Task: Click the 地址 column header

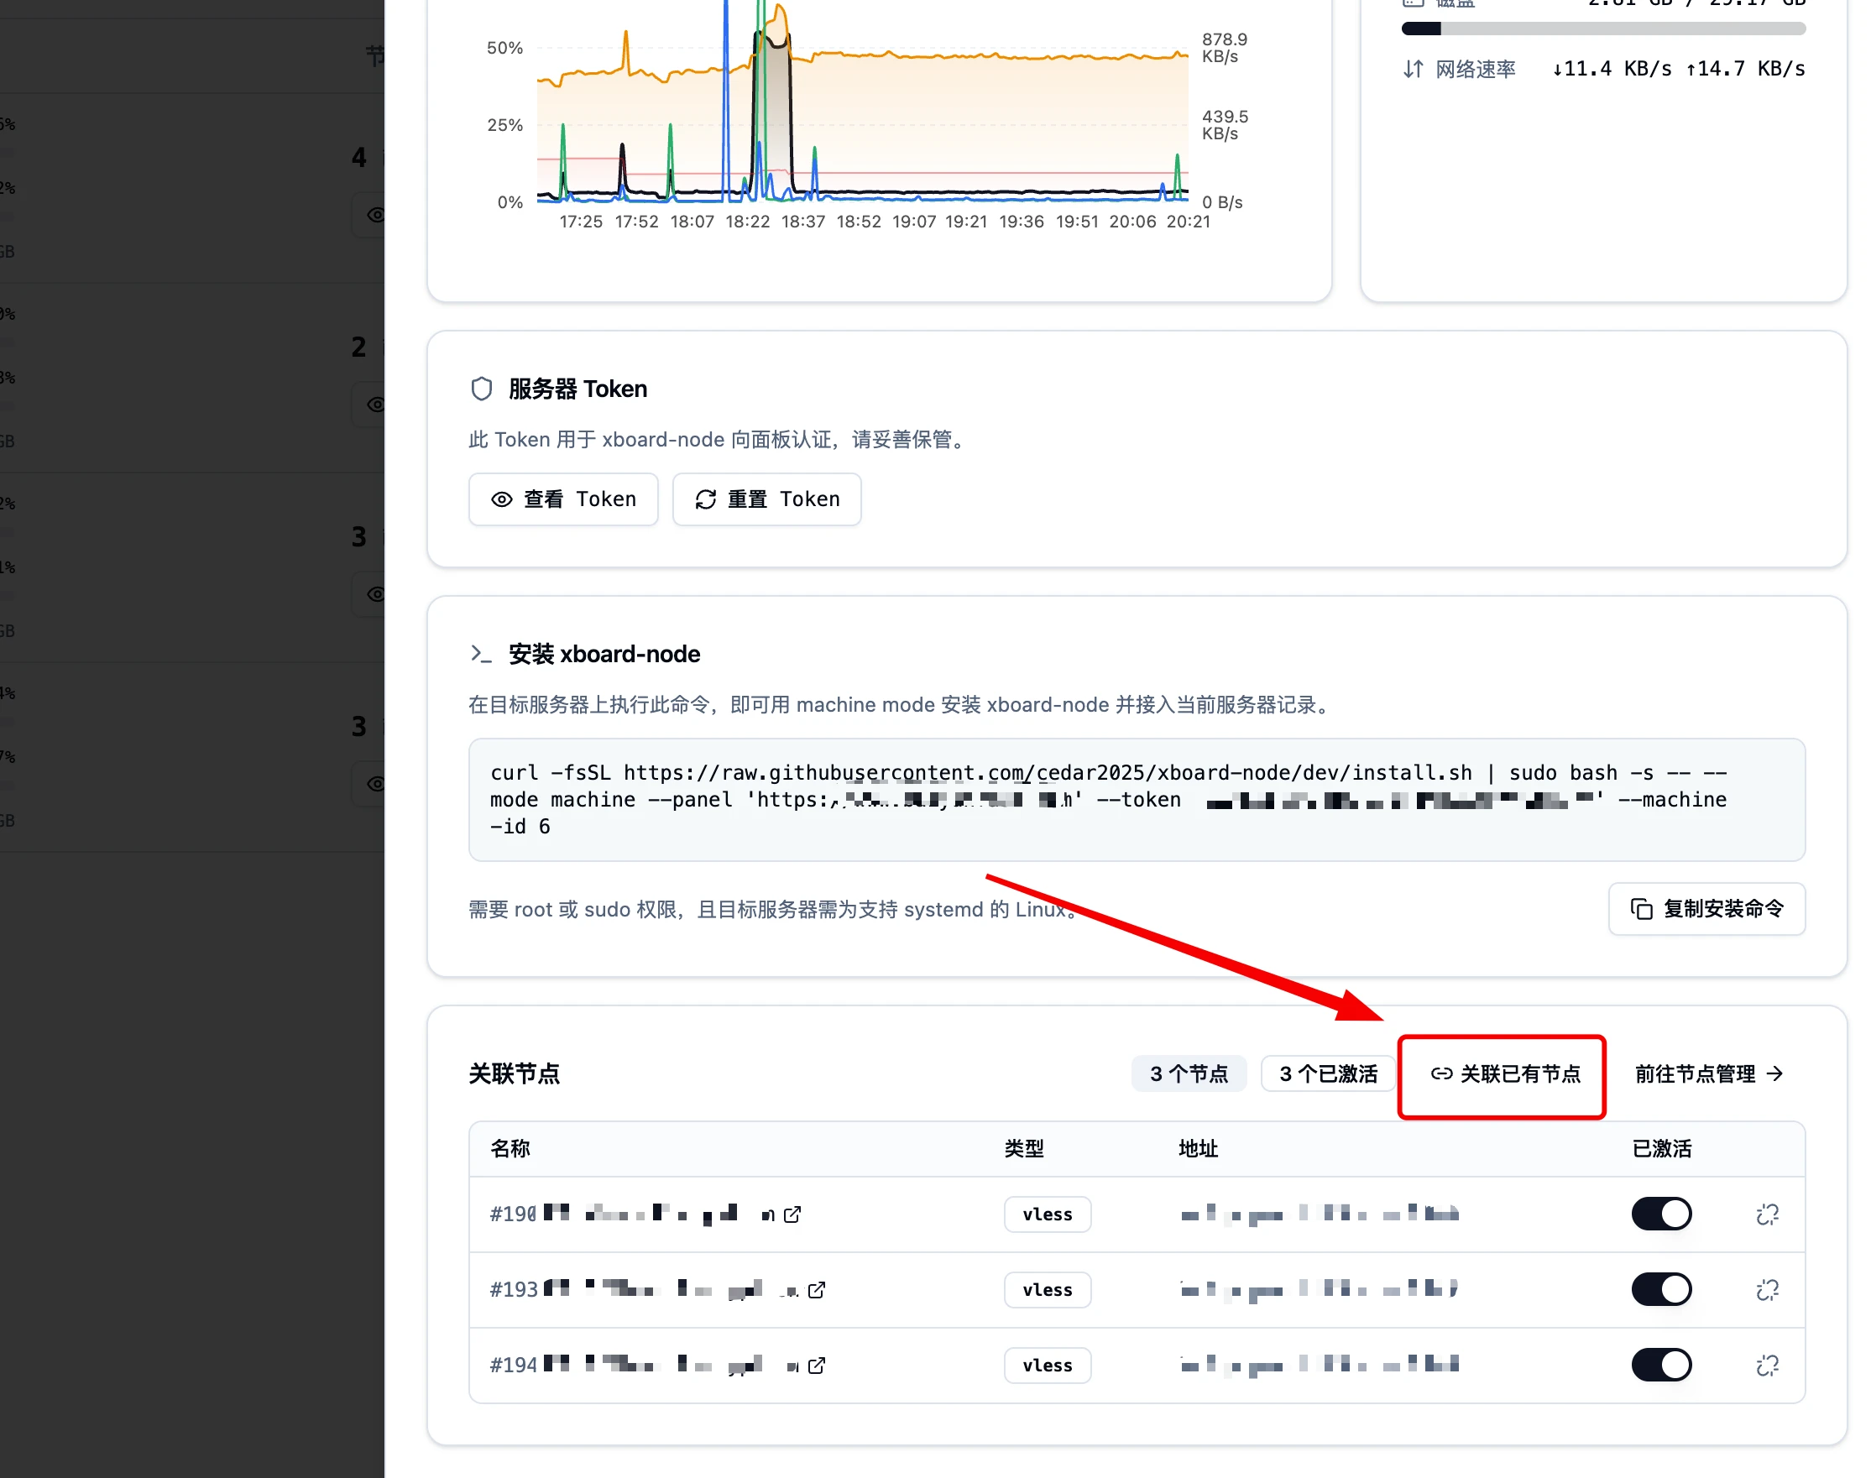Action: tap(1198, 1148)
